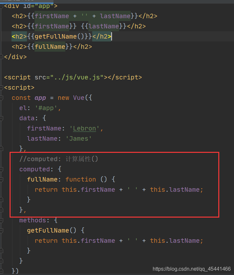
Task: Click the 'methods: {' line
Action: [38, 220]
